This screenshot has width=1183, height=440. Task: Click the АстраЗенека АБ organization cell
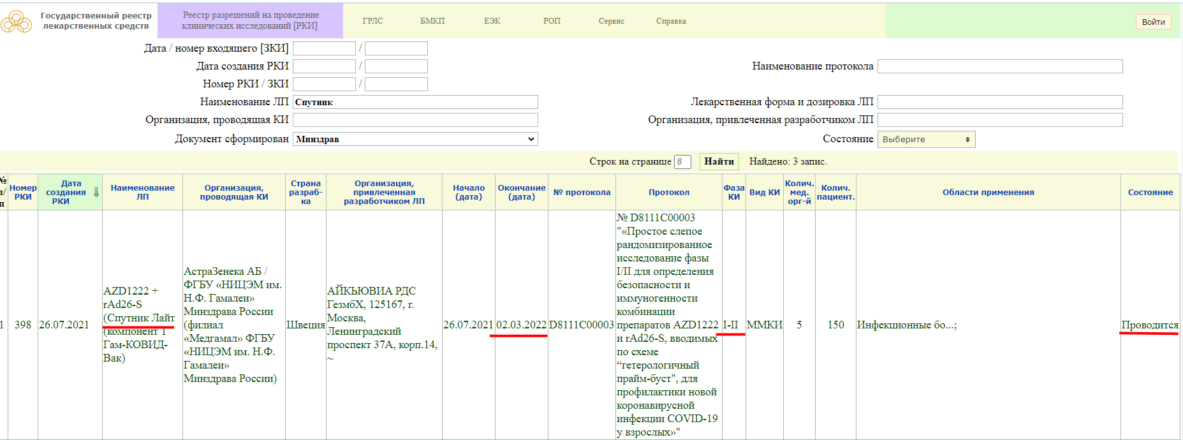(x=233, y=325)
